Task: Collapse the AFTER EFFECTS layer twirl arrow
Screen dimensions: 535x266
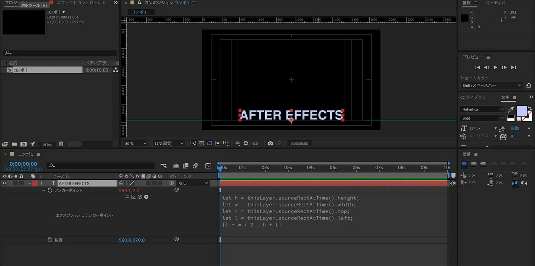Action: pyautogui.click(x=29, y=183)
